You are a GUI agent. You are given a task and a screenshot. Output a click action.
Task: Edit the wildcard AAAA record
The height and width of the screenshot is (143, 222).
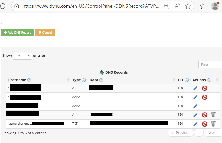195,97
